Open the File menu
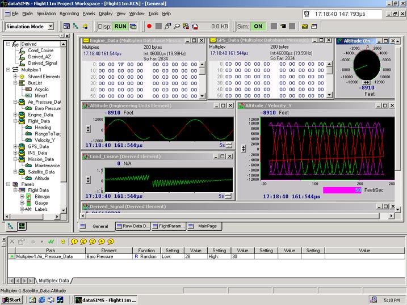Image resolution: width=407 pixels, height=305 pixels. tap(15, 14)
